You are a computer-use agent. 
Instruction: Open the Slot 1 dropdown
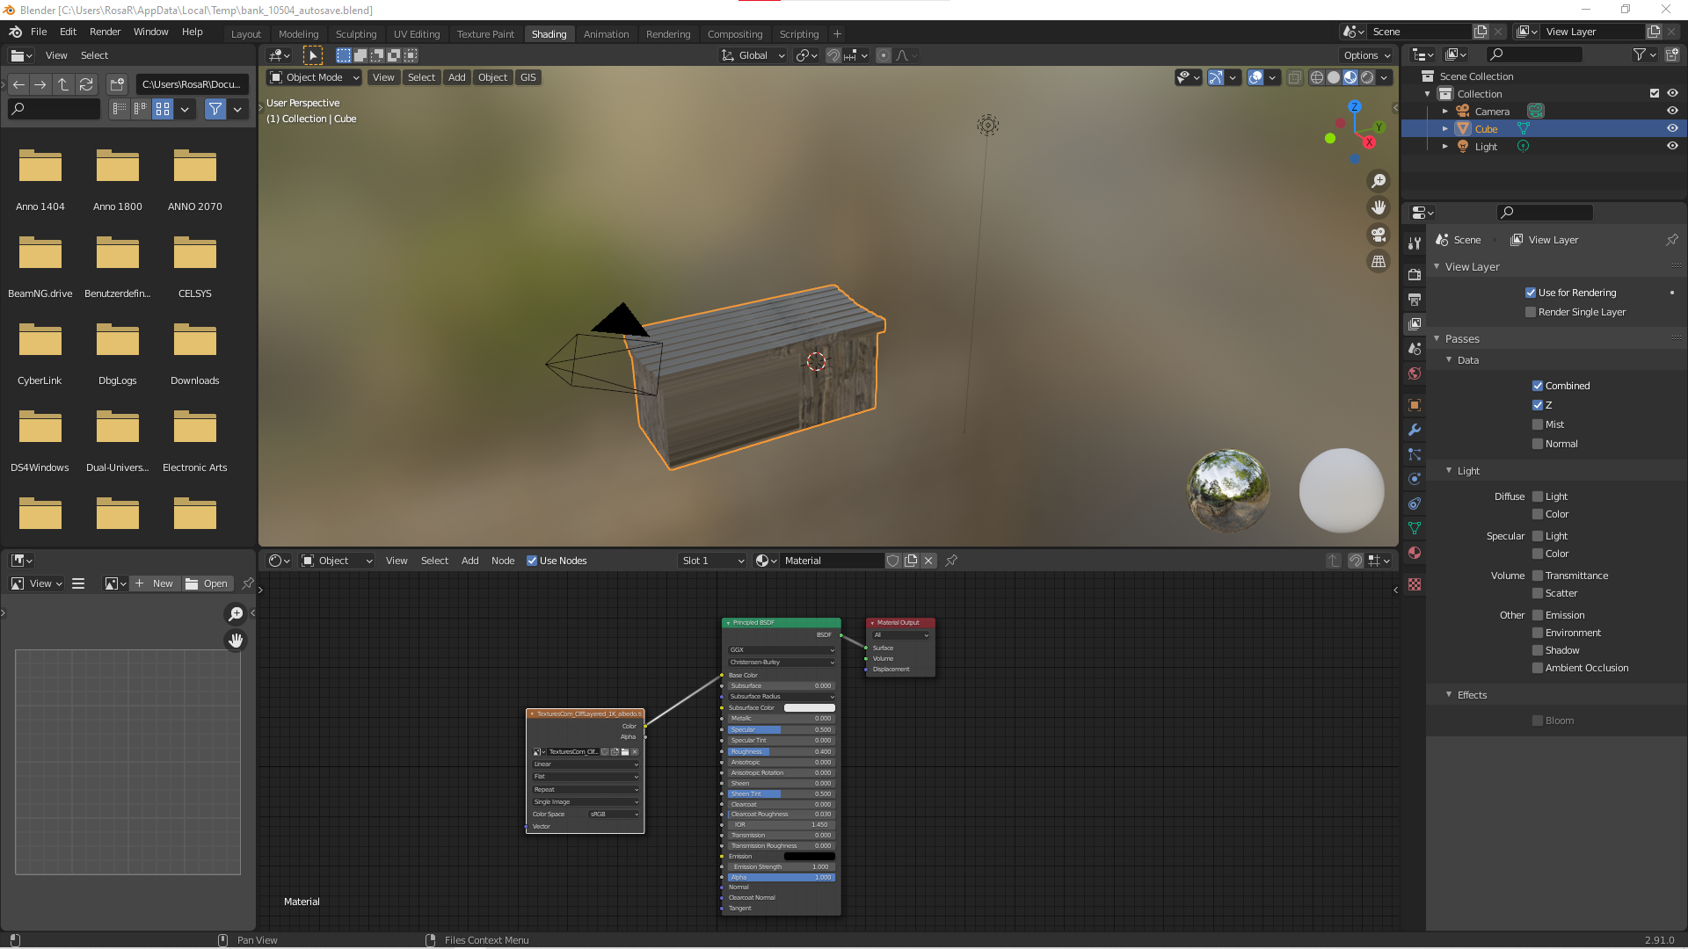[712, 561]
